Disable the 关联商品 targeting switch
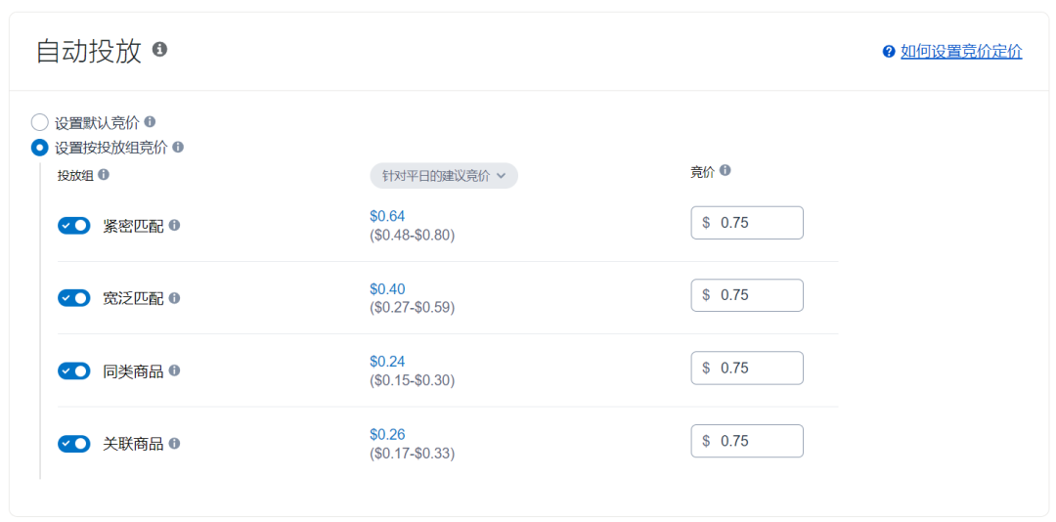Image resolution: width=1056 pixels, height=522 pixels. (74, 444)
